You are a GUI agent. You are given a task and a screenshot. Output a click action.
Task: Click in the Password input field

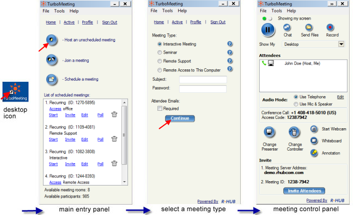pos(203,89)
